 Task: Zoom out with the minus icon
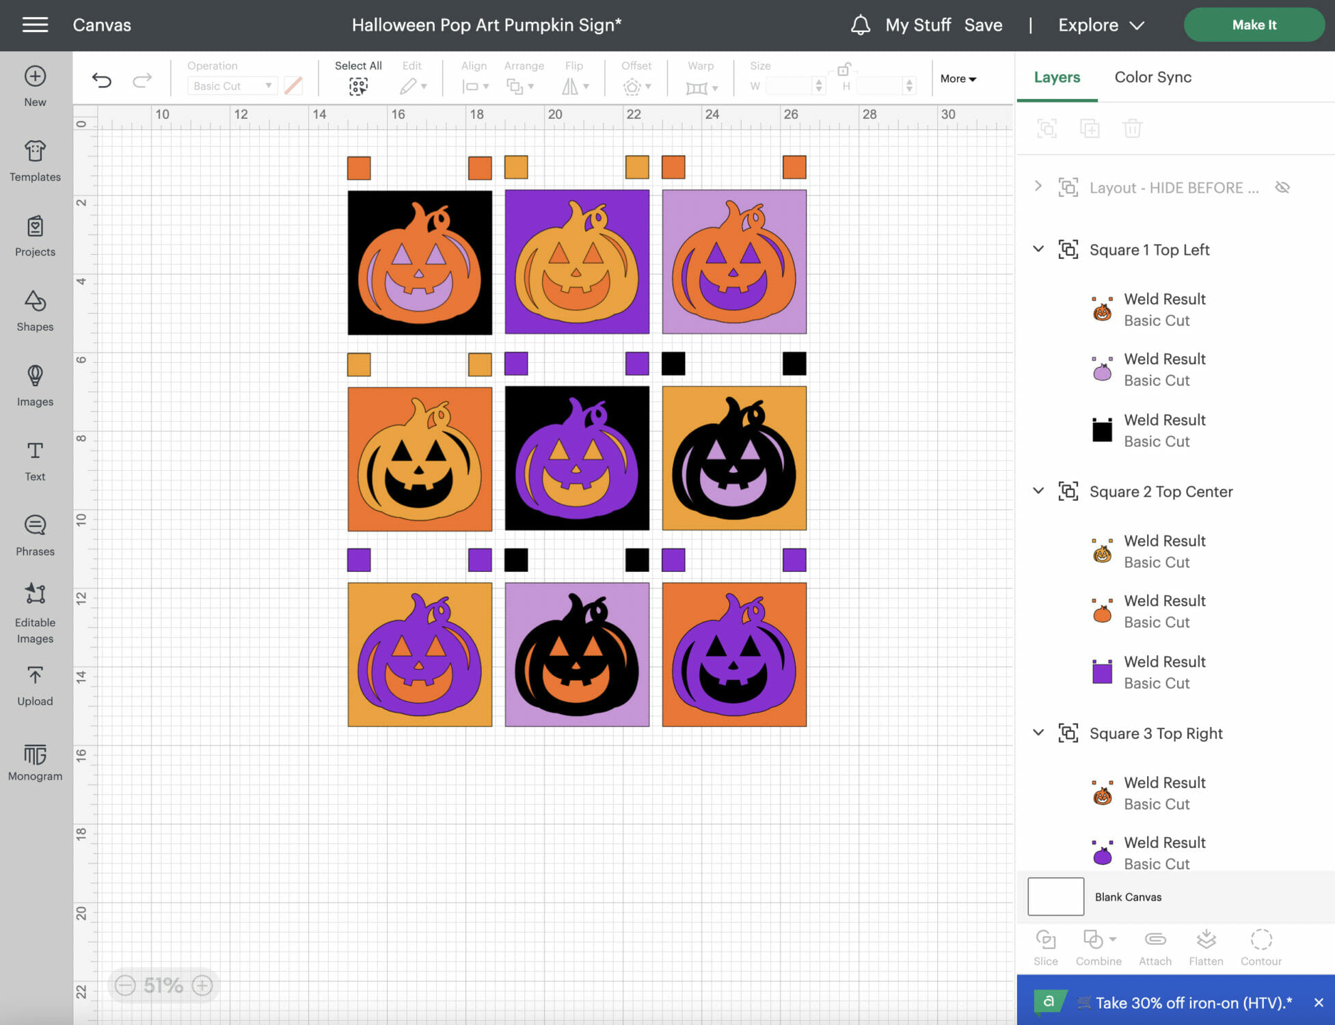tap(125, 985)
